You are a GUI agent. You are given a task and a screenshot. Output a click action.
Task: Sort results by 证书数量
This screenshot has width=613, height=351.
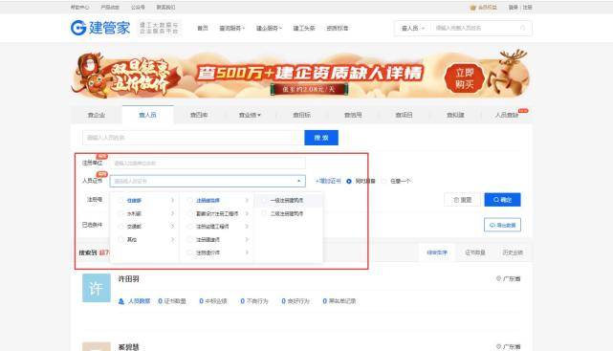point(475,252)
